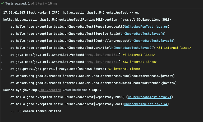
Task: Click the UnCheckedAppTest class name in log line
Action: pos(113,13)
